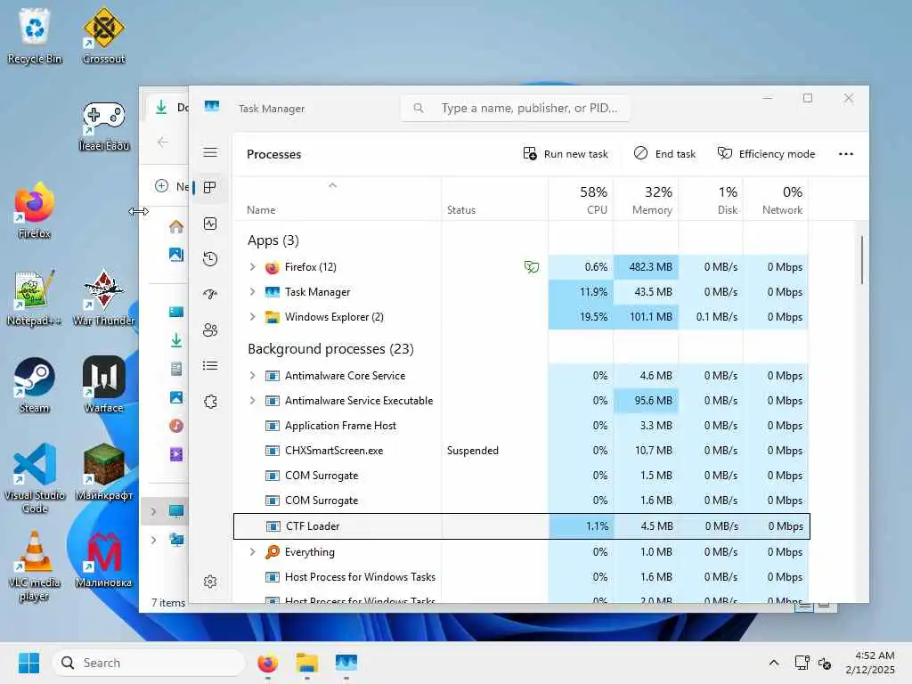Click Music icon in File Explorer sidebar
This screenshot has height=684, width=912.
click(x=176, y=426)
